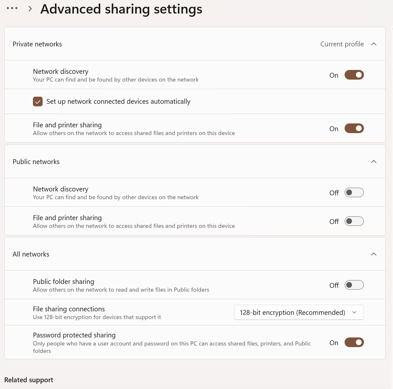Collapse the Private networks section
The height and width of the screenshot is (389, 393).
[x=374, y=44]
